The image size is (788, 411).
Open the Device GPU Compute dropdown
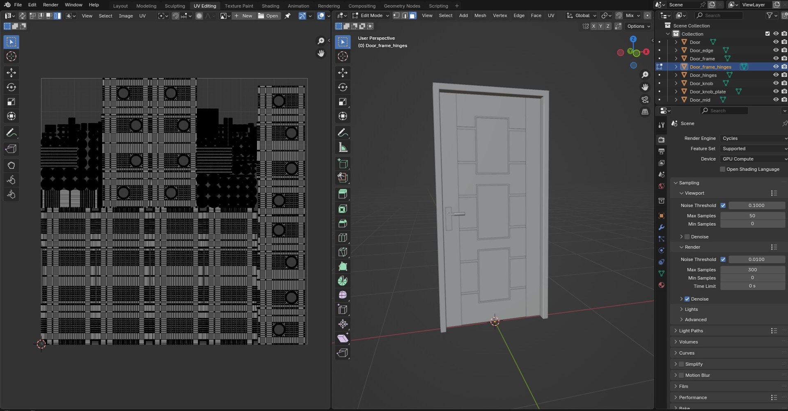point(754,159)
